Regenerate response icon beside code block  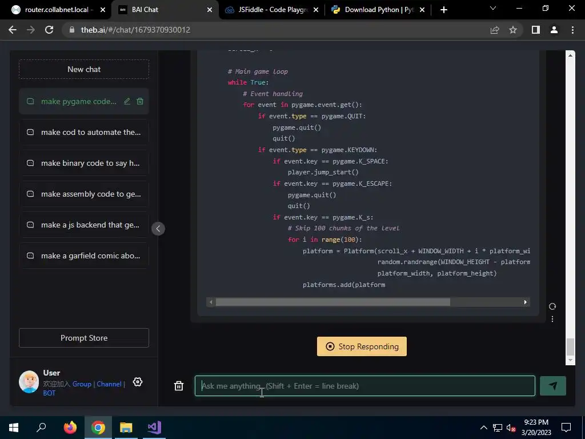click(x=552, y=306)
